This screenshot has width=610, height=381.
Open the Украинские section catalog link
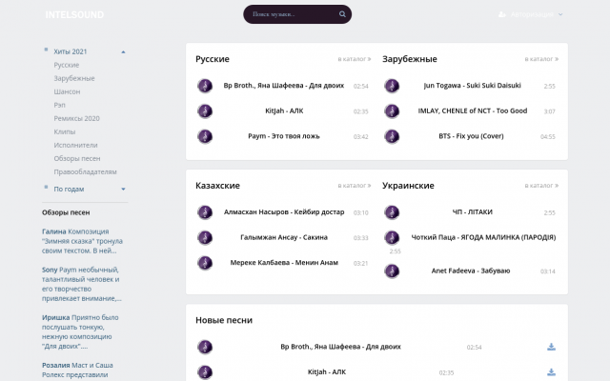(x=541, y=186)
